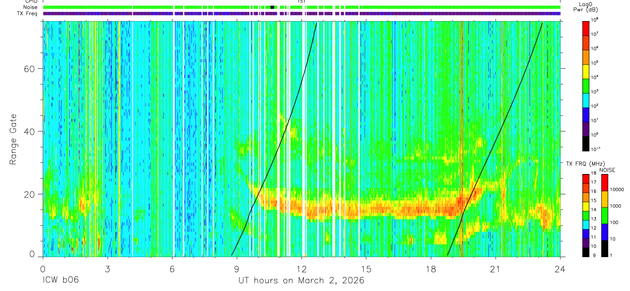Click the hour 9 tick label on time axis

coord(237,268)
